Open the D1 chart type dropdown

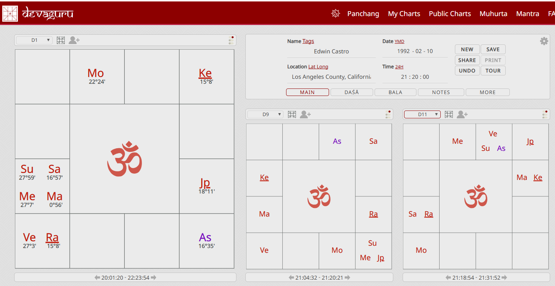[x=34, y=40]
